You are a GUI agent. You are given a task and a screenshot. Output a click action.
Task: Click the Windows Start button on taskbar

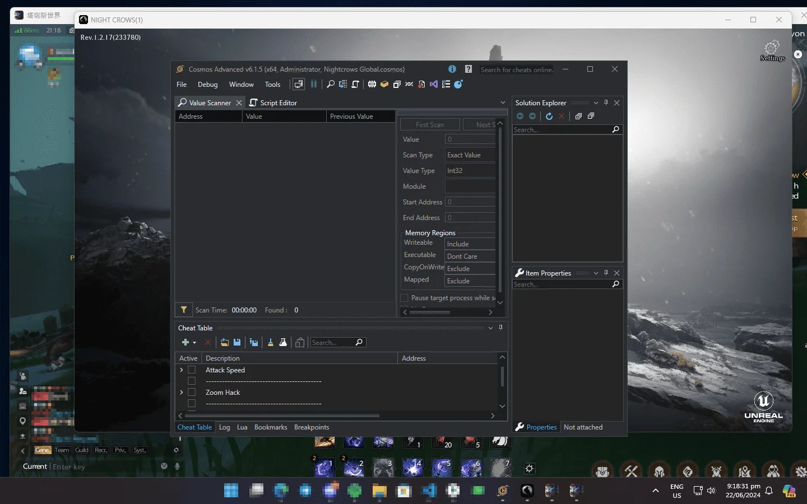coord(231,491)
